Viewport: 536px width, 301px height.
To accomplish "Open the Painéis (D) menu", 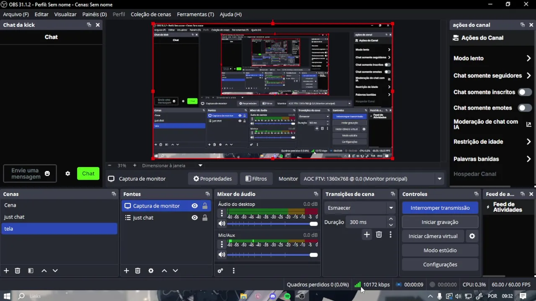I will (95, 14).
